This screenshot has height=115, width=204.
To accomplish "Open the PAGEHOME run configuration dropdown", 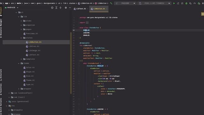I will coord(125,3).
